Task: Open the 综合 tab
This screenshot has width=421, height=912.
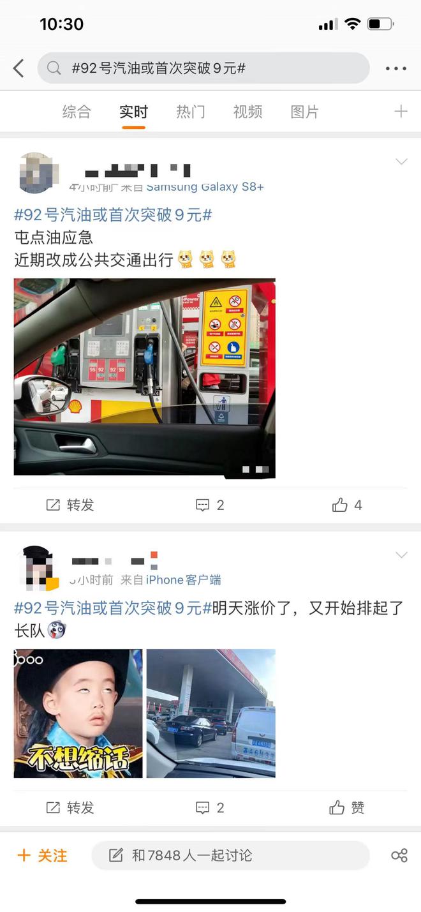Action: pos(77,112)
